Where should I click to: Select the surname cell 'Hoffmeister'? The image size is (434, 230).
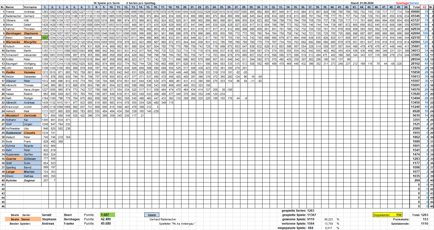(x=14, y=128)
